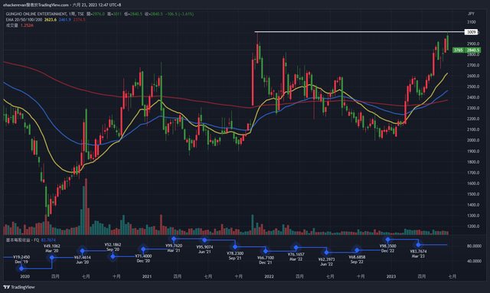Click the 3009 horizontal line price label
This screenshot has width=490, height=293.
[471, 32]
